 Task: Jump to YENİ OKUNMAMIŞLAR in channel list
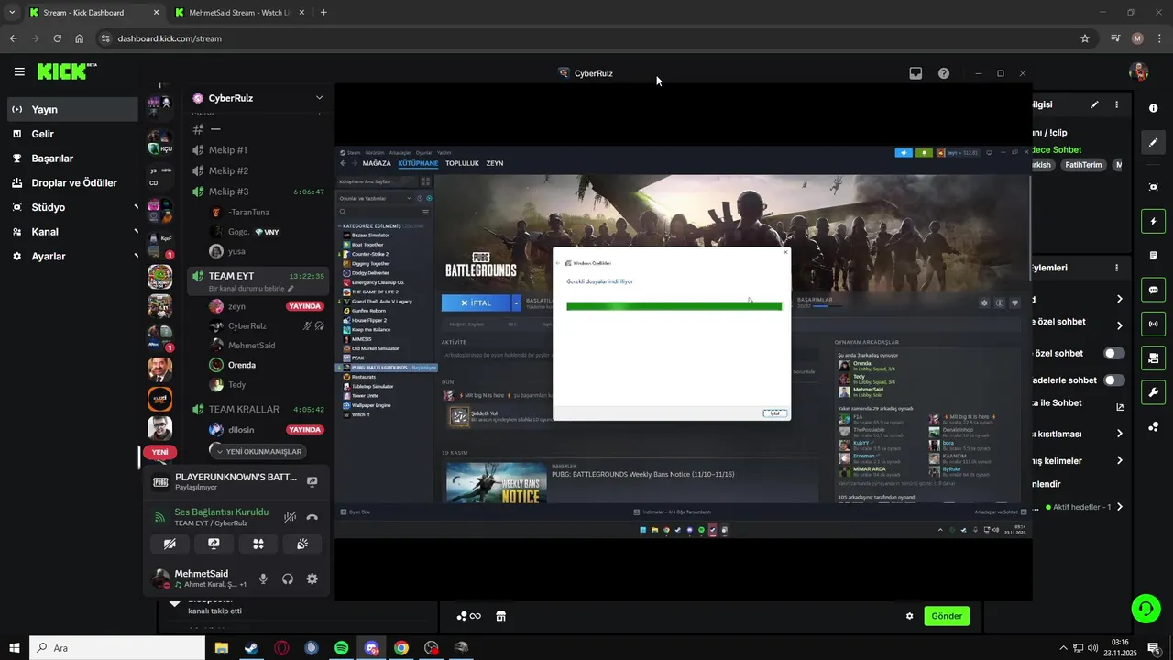[x=258, y=451]
